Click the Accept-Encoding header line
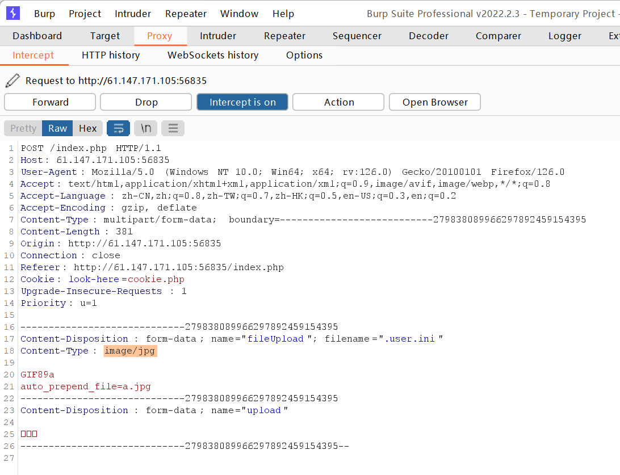620x475 pixels. pos(108,208)
